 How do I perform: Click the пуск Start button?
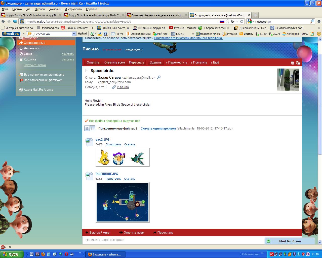pyautogui.click(x=12, y=254)
